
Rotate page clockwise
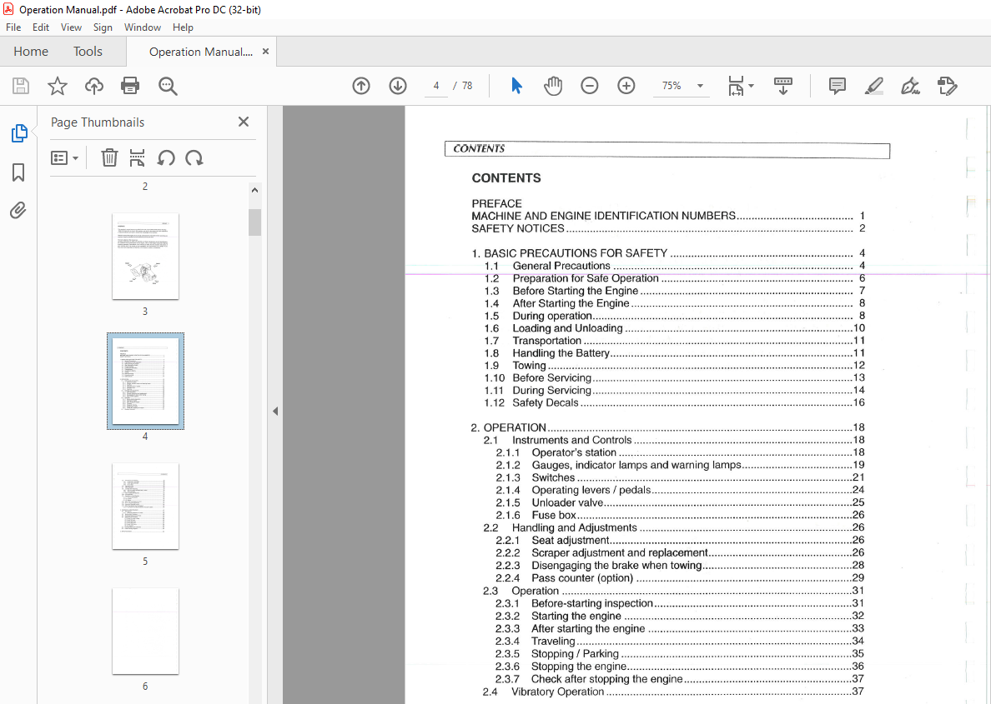(194, 157)
